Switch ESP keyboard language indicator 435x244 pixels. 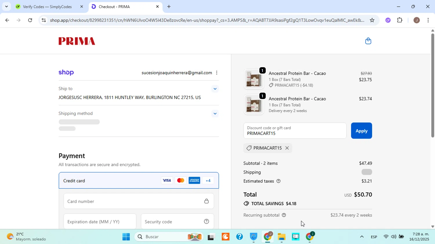374,237
